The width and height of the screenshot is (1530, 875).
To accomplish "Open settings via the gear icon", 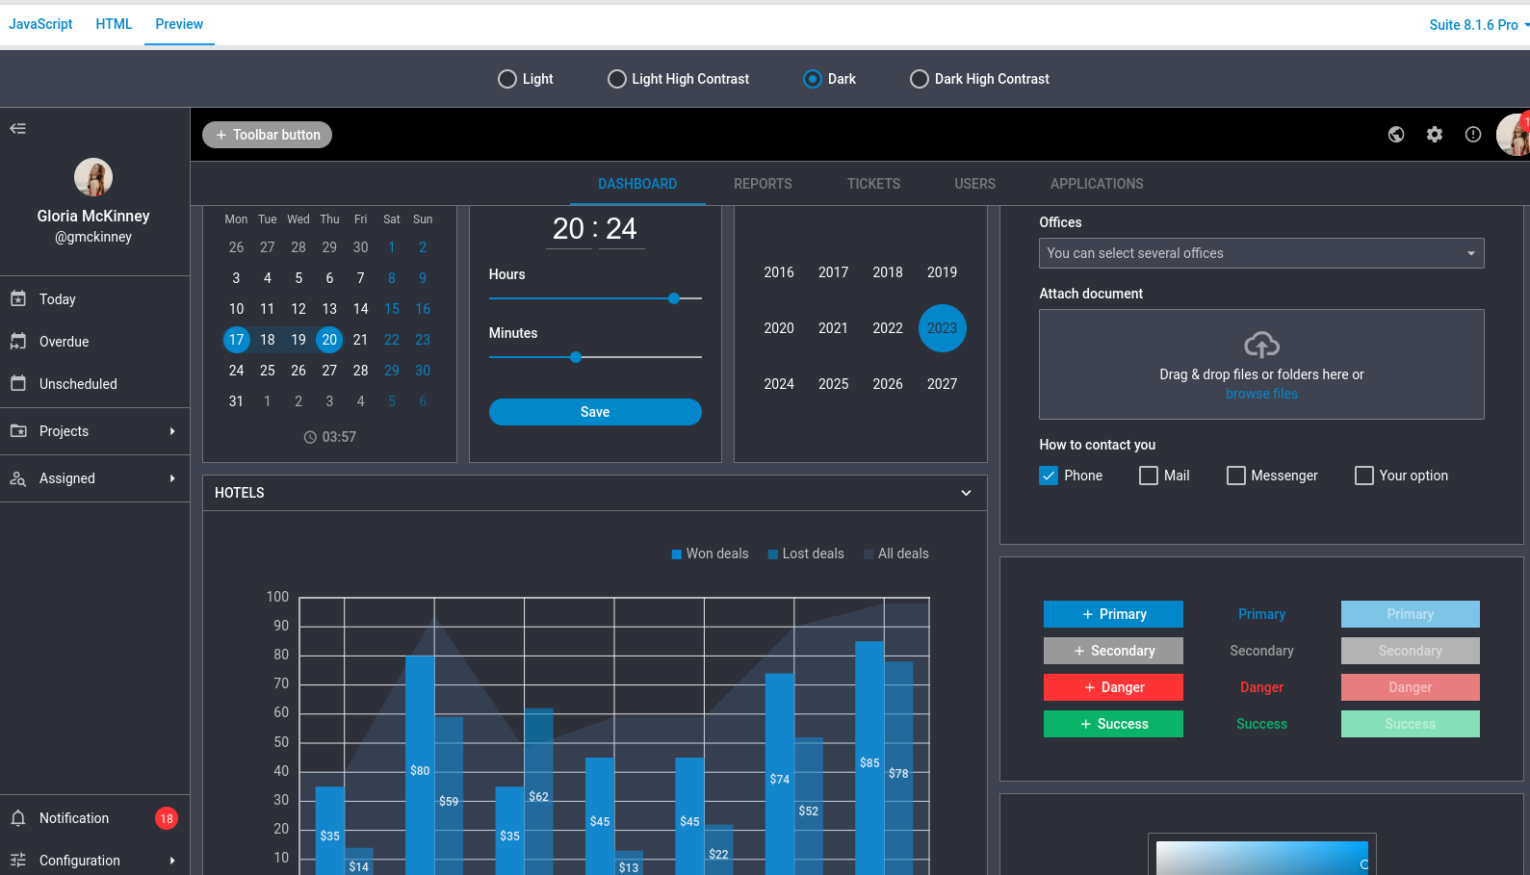I will click(x=1435, y=135).
